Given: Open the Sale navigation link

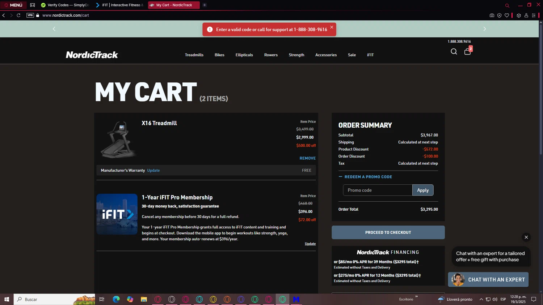Looking at the screenshot, I should click(x=352, y=55).
